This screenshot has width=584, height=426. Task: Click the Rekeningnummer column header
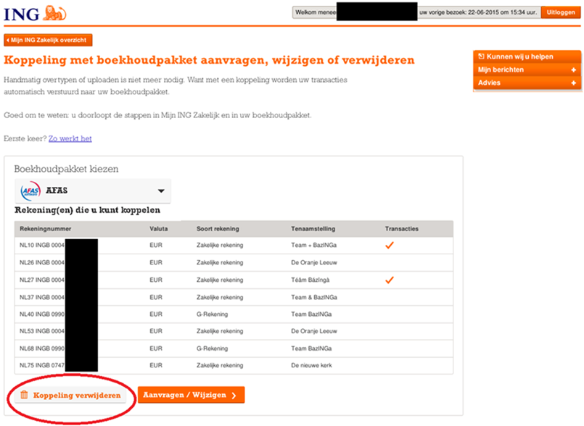pyautogui.click(x=46, y=229)
